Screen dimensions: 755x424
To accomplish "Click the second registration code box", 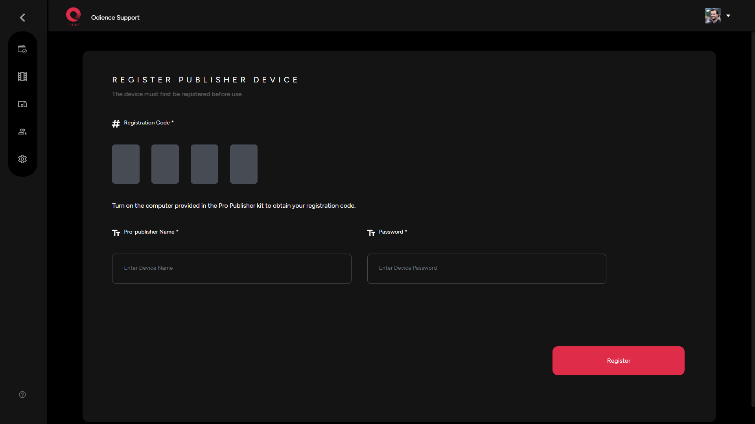I will coord(165,164).
